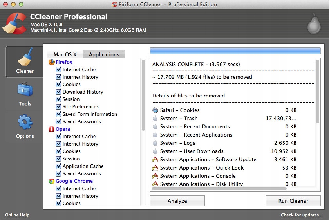Open the Online Help link
The width and height of the screenshot is (329, 220).
17,215
